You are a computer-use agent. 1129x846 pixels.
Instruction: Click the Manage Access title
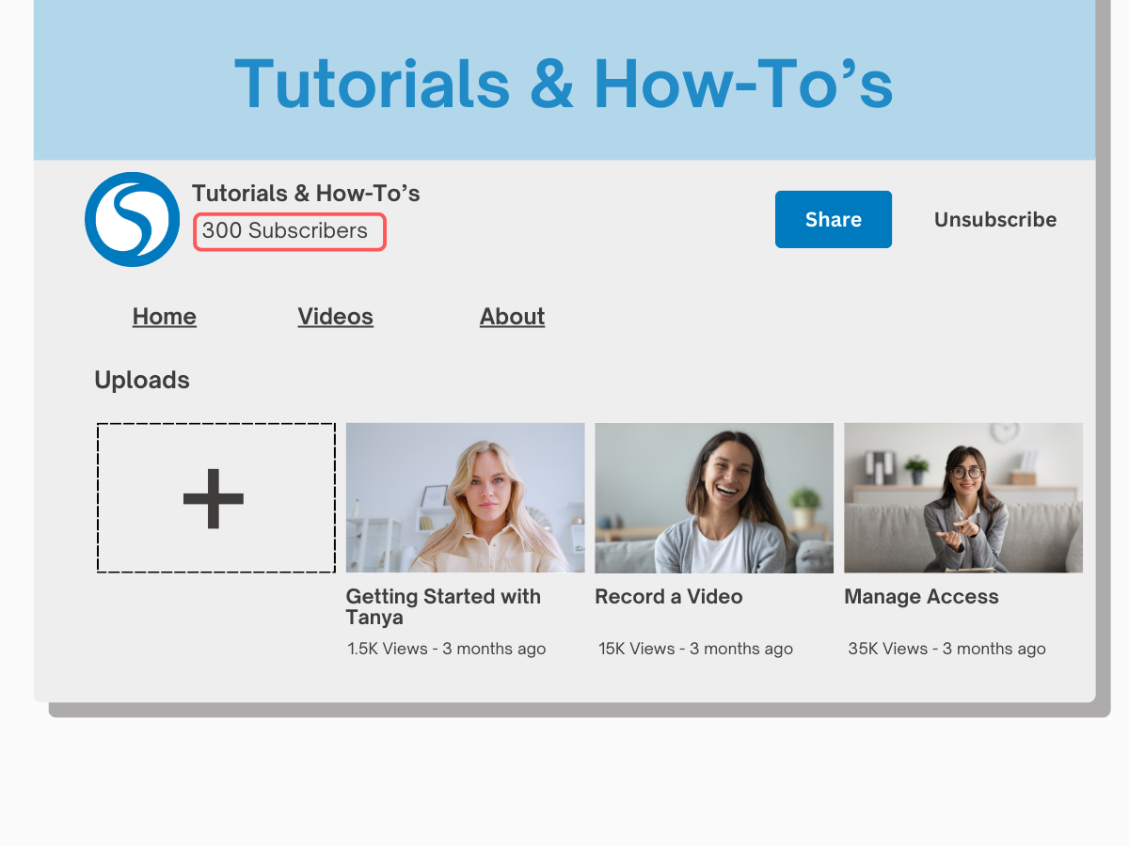(x=921, y=597)
